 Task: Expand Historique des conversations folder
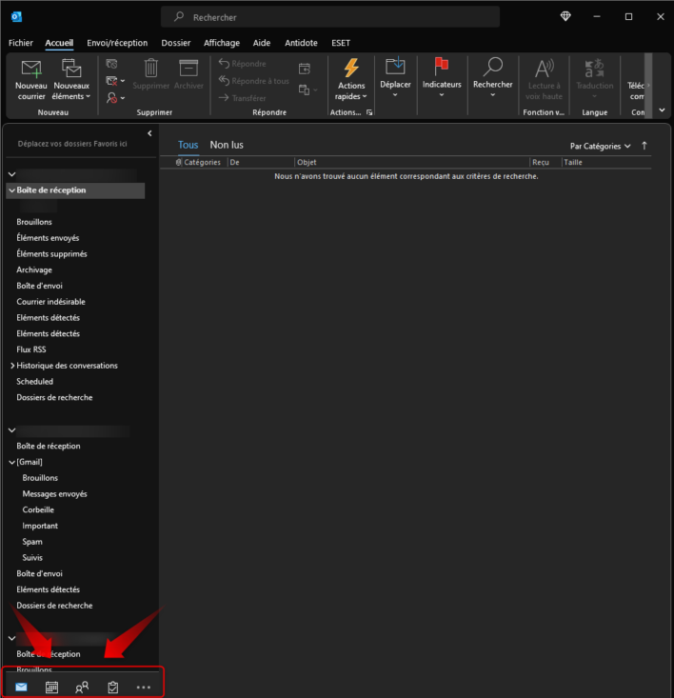[x=12, y=366]
